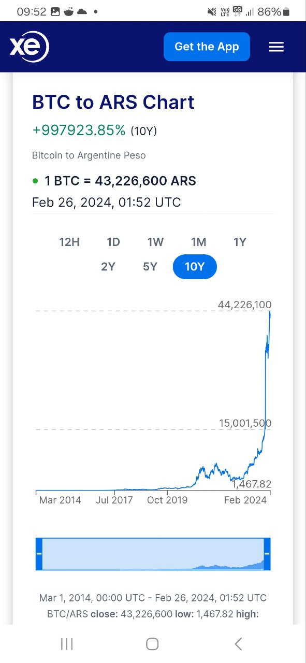Choose the 2Y chart range
Image resolution: width=306 pixels, height=663 pixels.
pos(108,267)
